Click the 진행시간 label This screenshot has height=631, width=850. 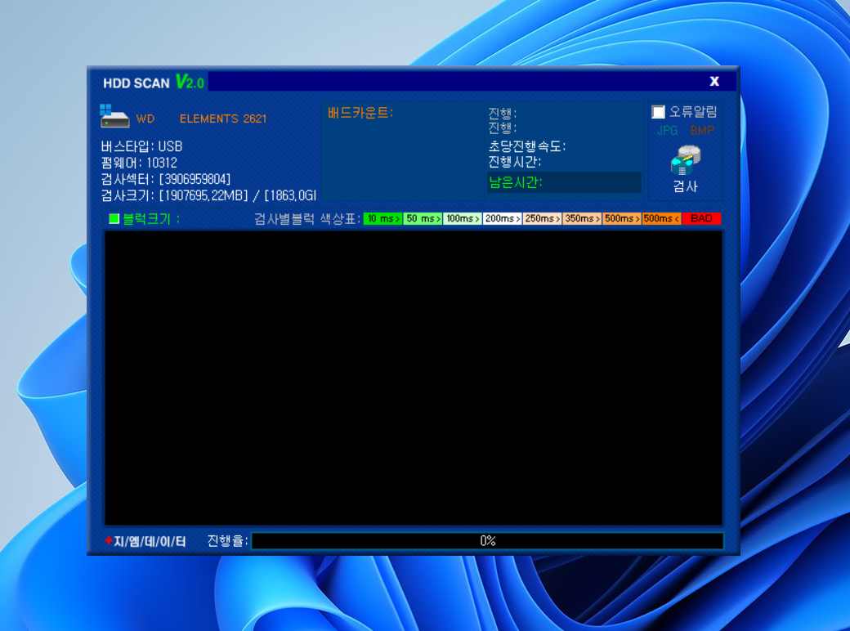pos(514,162)
